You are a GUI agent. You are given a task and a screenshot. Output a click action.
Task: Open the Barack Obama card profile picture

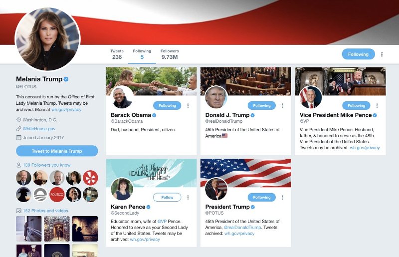click(x=122, y=97)
